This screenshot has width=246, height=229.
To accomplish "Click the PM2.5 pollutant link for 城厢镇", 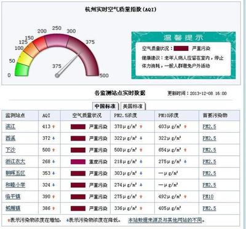I will click(209, 208).
